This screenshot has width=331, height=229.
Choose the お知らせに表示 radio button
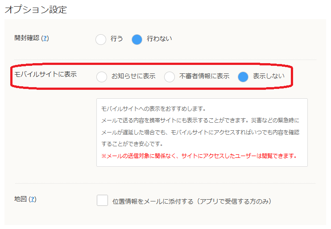pos(102,76)
